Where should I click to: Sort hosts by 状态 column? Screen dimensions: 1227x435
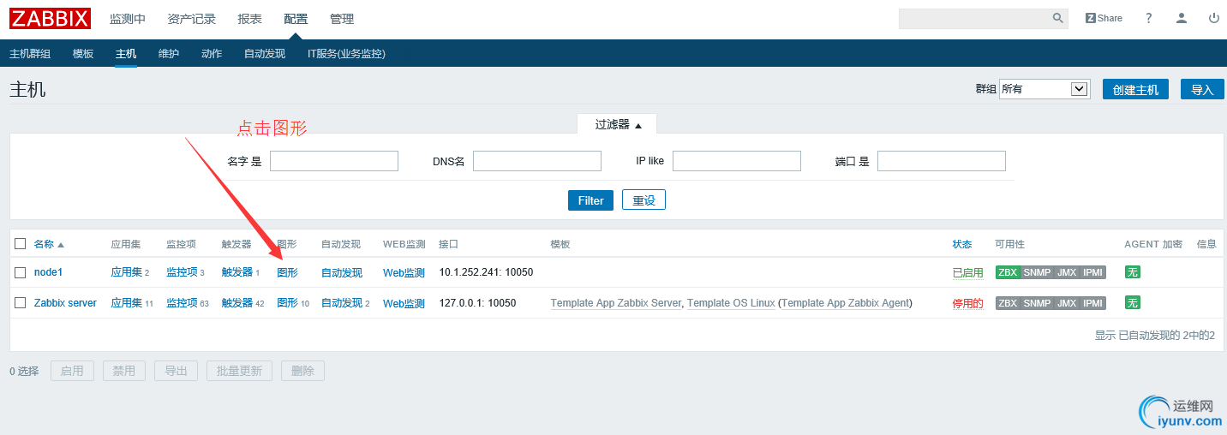click(x=962, y=244)
